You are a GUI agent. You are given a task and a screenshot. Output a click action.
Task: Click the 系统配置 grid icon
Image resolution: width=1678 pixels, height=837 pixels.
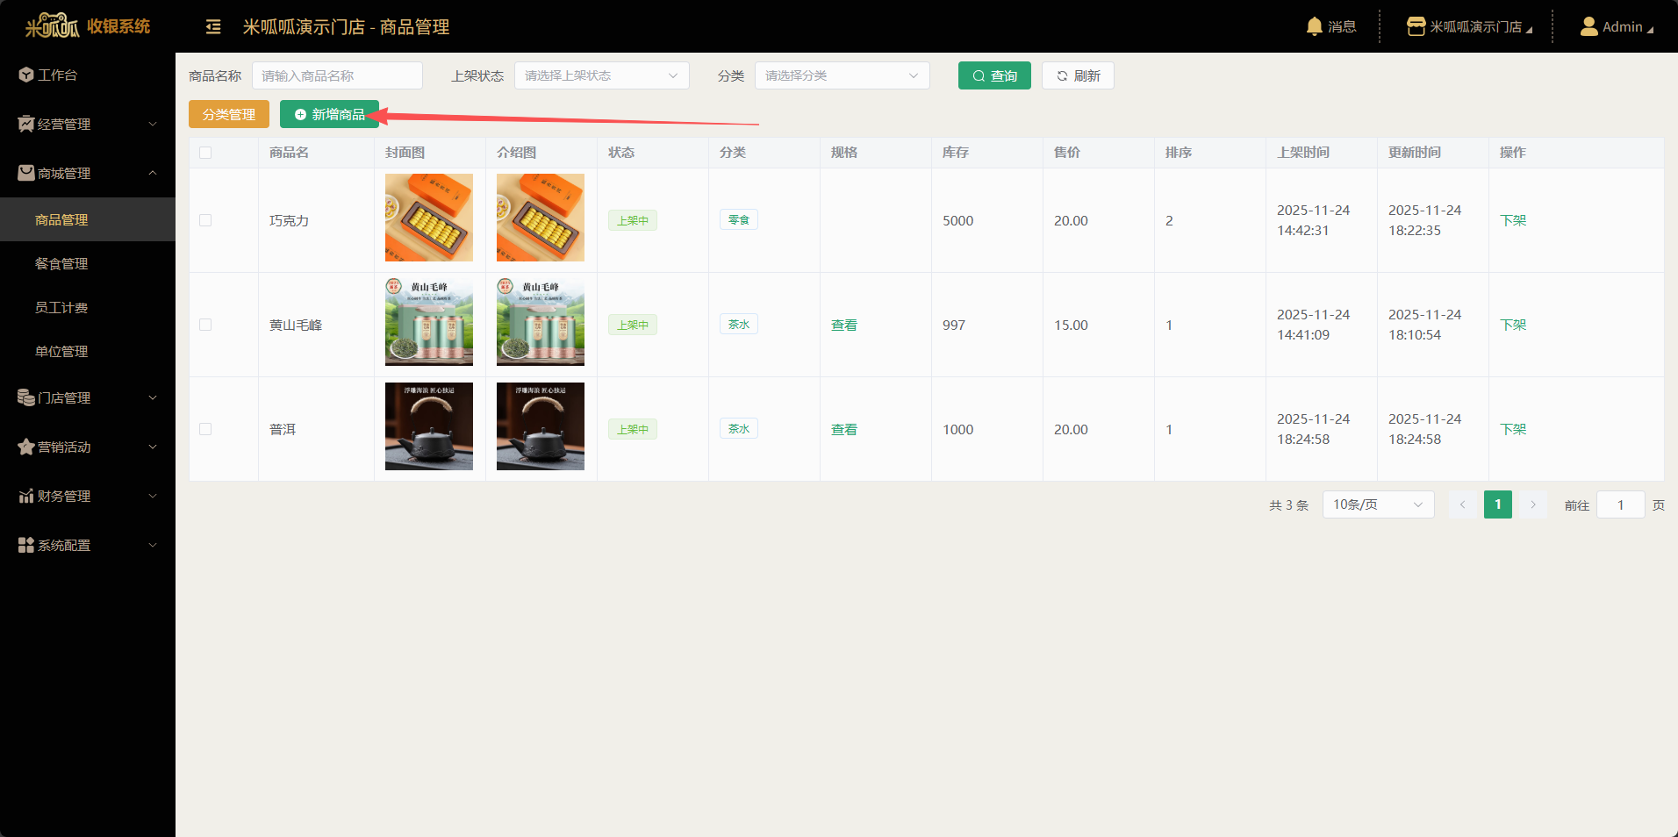26,545
